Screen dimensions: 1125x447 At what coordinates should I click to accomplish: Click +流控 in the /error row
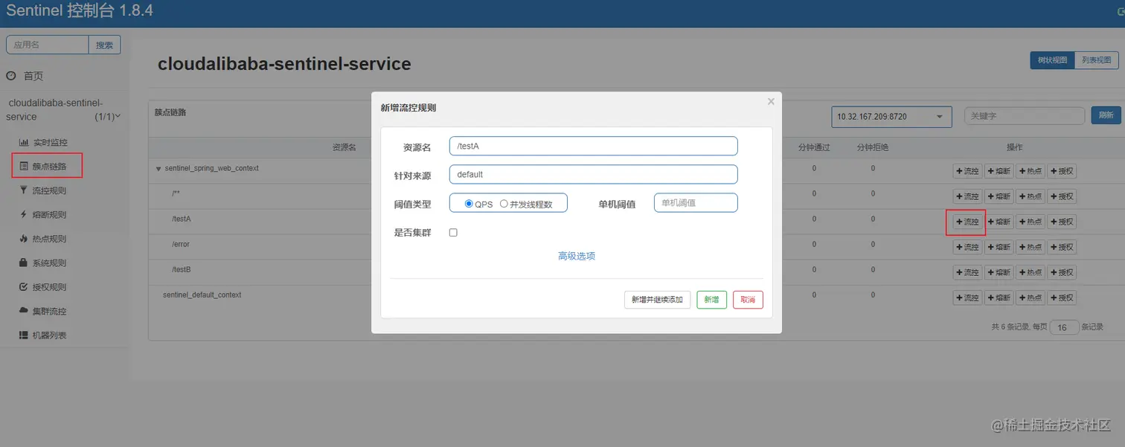pyautogui.click(x=967, y=247)
